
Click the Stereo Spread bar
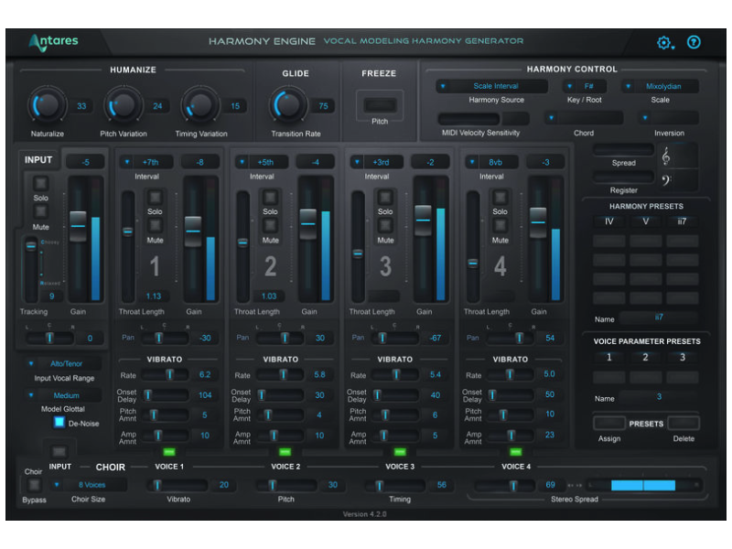click(x=644, y=485)
